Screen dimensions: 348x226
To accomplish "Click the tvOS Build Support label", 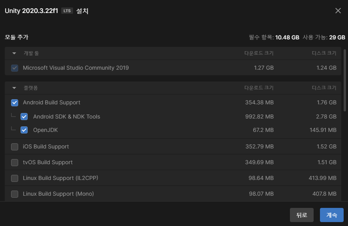I will point(48,162).
